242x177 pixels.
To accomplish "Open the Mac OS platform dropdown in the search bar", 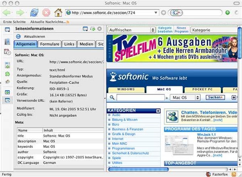I will point(185,97).
